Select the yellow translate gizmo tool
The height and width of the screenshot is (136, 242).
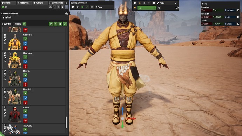click(x=140, y=3)
